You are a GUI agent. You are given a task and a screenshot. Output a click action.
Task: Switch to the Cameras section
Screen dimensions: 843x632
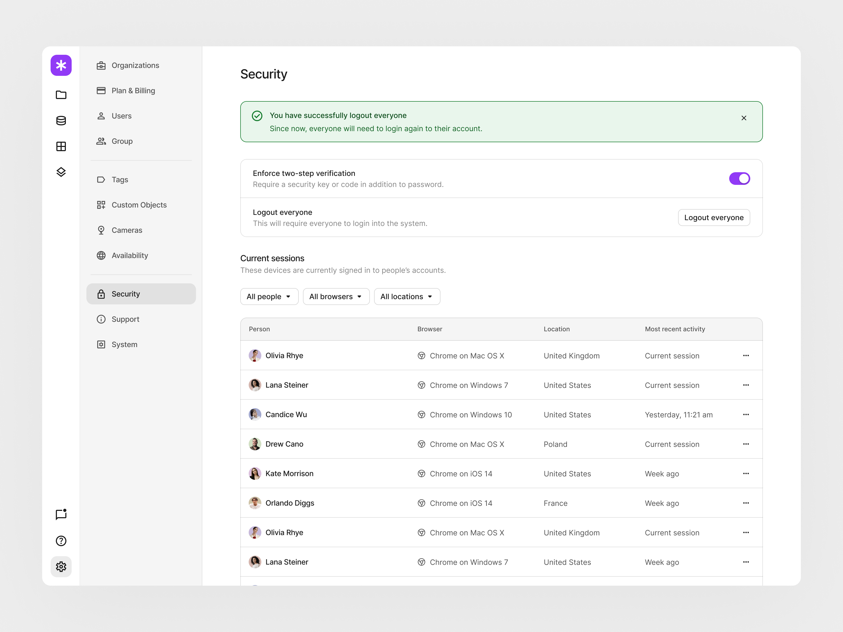click(x=127, y=230)
